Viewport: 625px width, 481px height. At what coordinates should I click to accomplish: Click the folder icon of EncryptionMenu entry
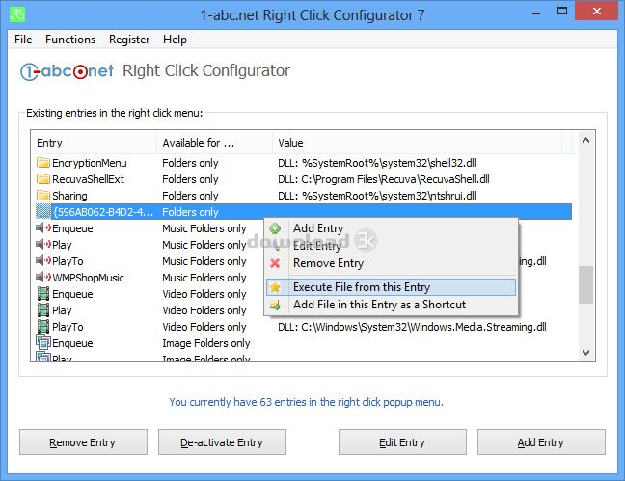[43, 163]
